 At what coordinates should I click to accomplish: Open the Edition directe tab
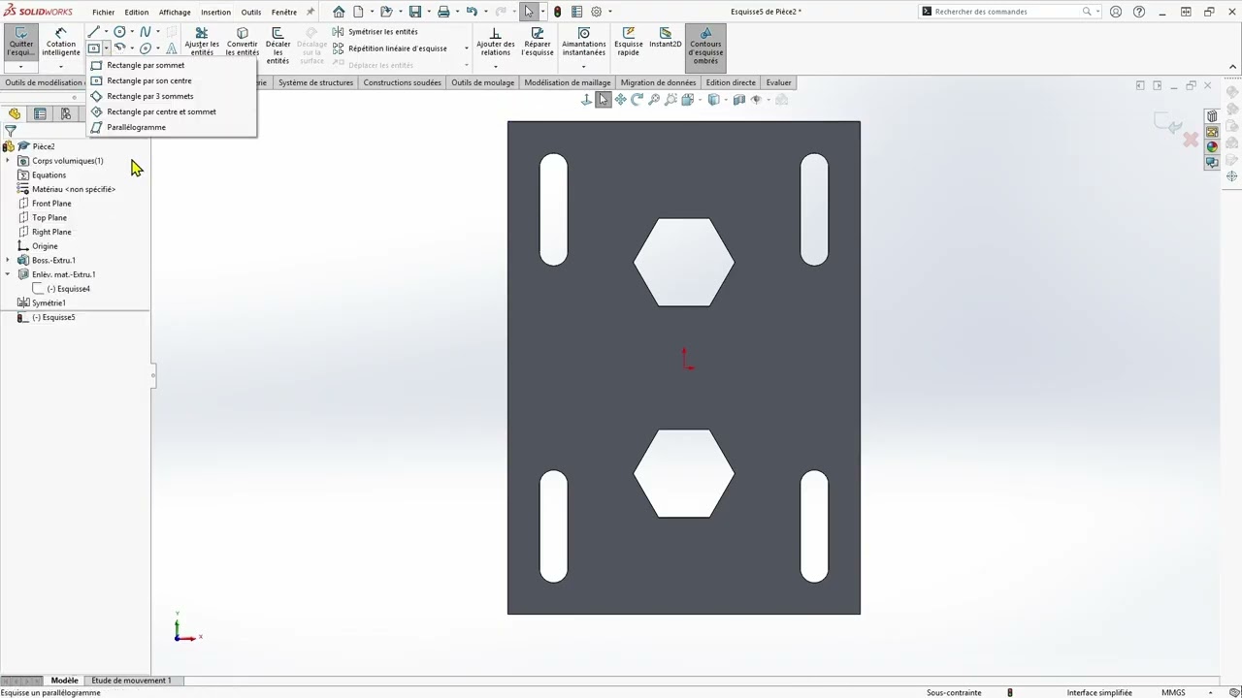(731, 82)
